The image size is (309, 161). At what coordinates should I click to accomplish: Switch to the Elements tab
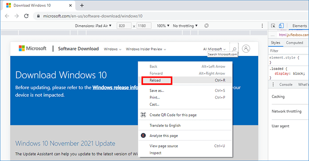299,26
